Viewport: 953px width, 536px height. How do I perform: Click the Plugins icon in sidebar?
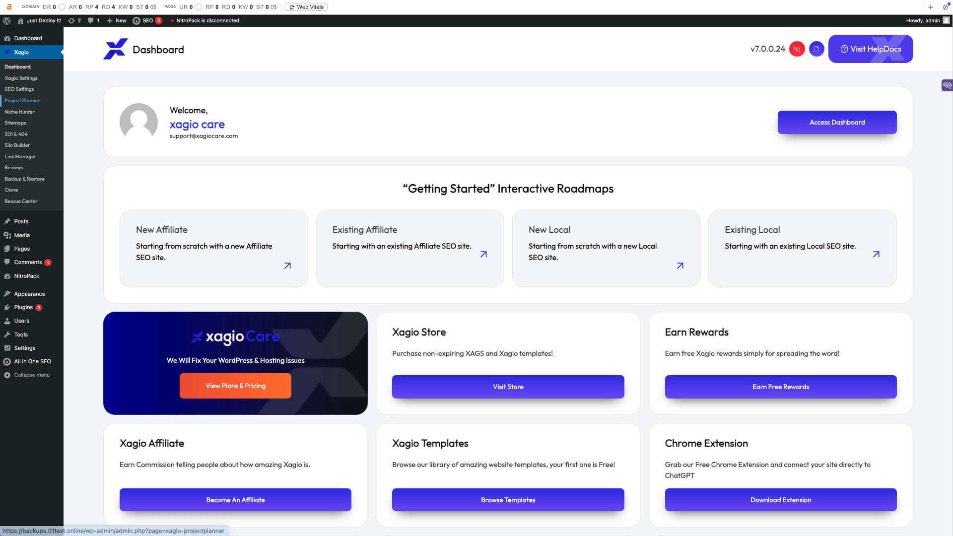coord(7,307)
